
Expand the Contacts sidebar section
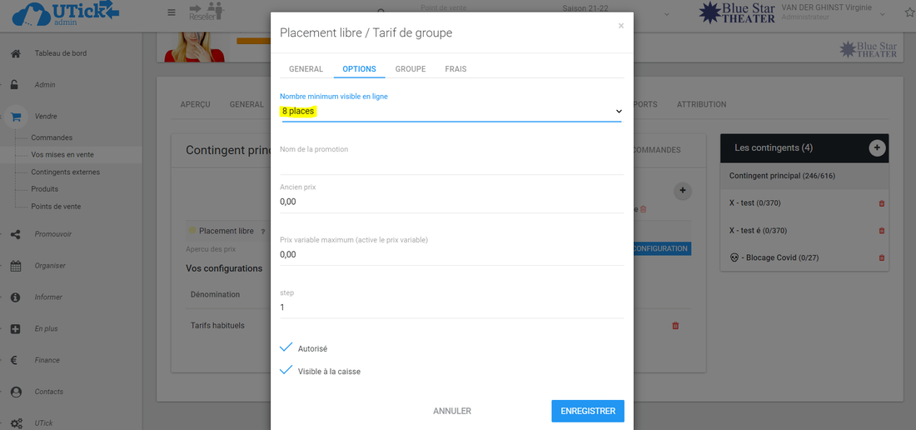[48, 392]
